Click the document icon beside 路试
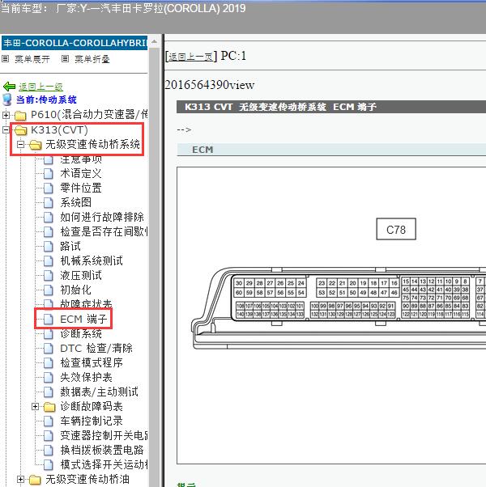Screen dimensions: 486x487 [49, 246]
